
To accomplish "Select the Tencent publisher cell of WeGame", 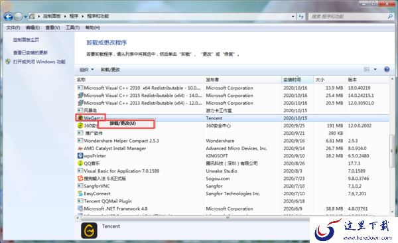I will (214, 118).
